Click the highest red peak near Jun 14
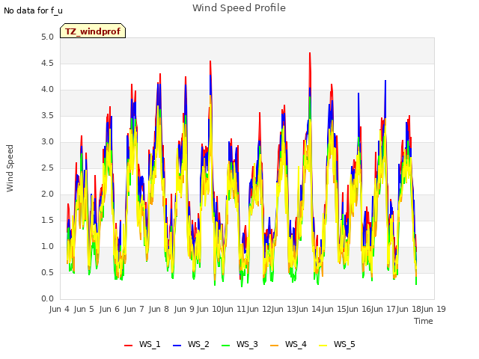The width and height of the screenshot is (479, 359). tap(310, 55)
